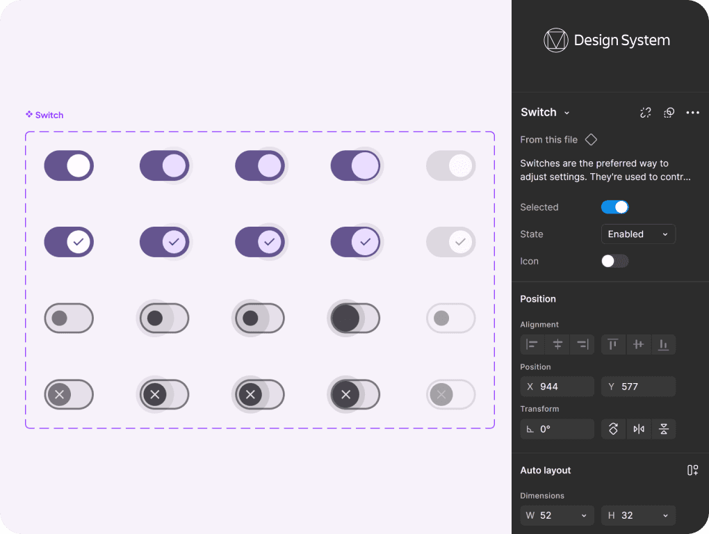709x534 pixels.
Task: Flip horizontal using transform icon
Action: tap(639, 429)
